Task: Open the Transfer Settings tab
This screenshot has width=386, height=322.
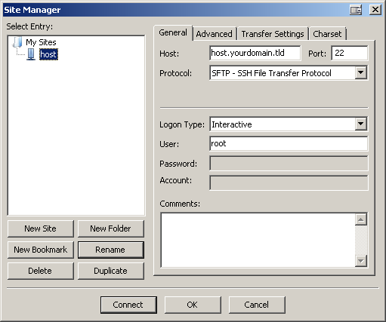Action: [x=273, y=34]
